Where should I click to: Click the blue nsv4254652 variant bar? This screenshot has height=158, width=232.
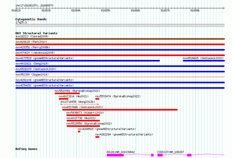[x=120, y=88]
